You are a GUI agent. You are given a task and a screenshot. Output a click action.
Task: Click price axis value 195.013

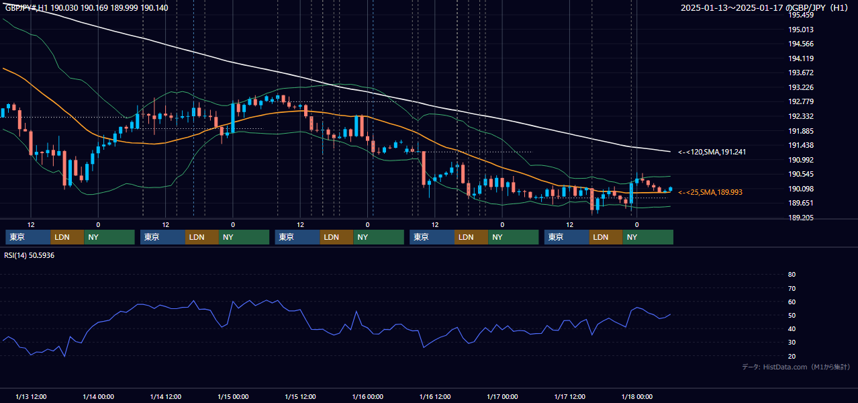tap(801, 30)
